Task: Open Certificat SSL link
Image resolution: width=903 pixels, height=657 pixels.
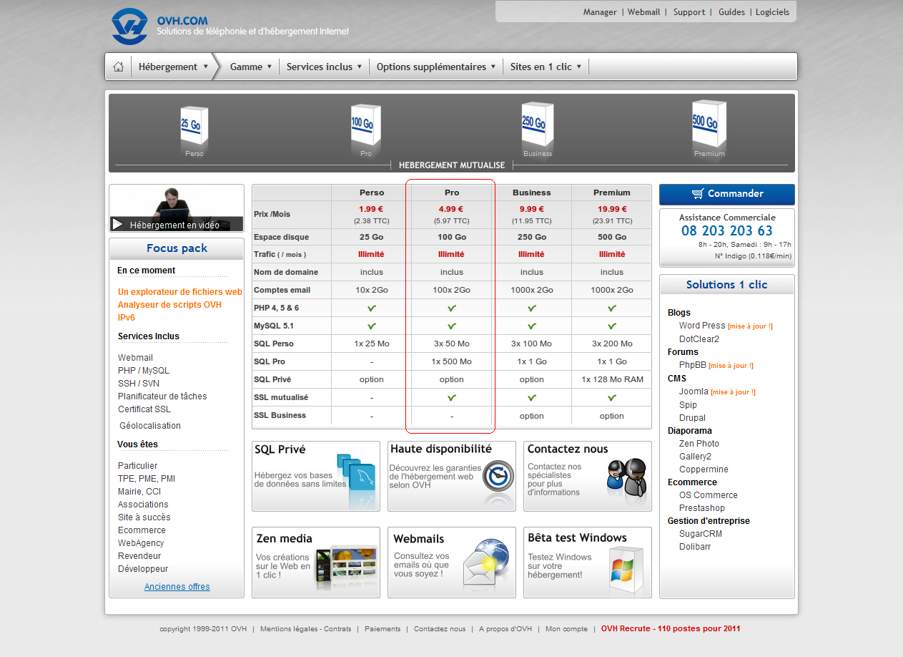Action: (144, 409)
